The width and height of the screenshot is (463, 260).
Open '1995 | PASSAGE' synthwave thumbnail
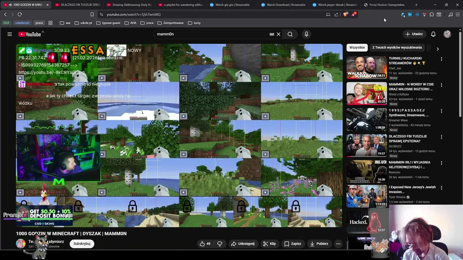coord(366,120)
